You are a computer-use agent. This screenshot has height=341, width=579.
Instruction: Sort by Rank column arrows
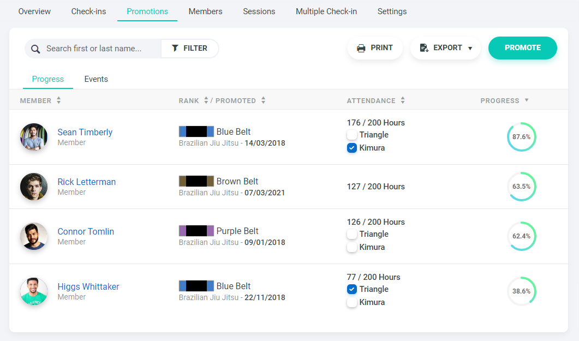[206, 100]
